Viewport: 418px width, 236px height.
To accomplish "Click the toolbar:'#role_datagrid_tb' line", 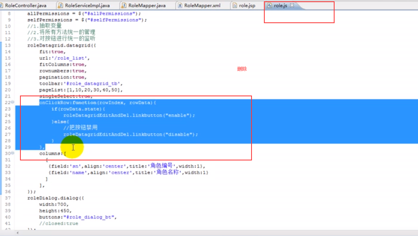I will tap(81, 84).
